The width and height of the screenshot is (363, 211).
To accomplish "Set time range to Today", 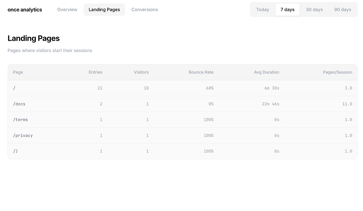I will [262, 9].
